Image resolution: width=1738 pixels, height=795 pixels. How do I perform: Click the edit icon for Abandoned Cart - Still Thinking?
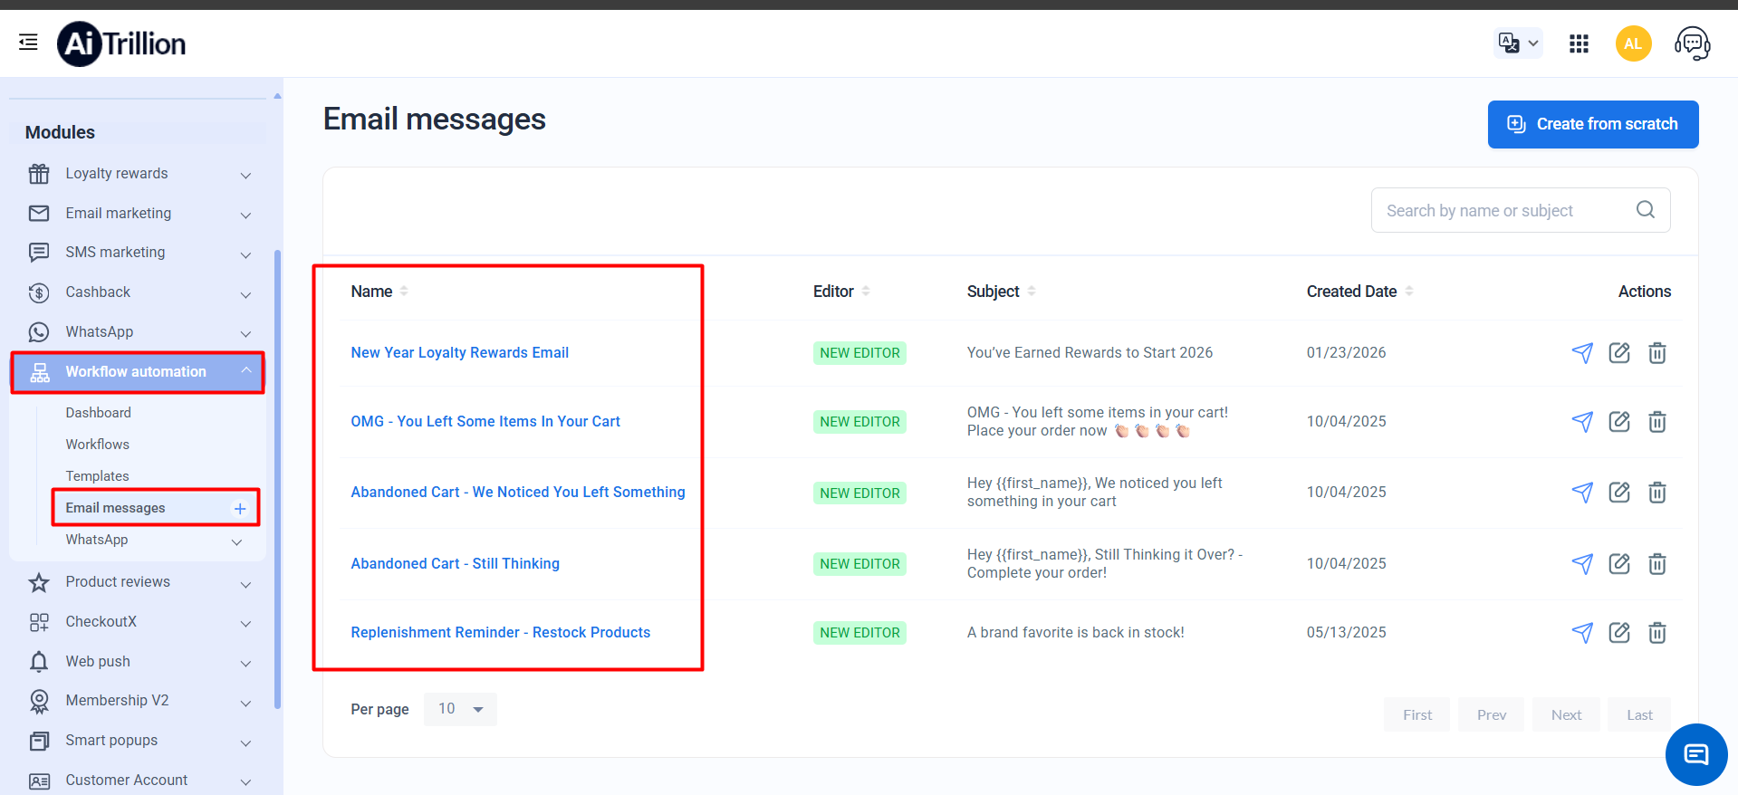click(x=1618, y=564)
